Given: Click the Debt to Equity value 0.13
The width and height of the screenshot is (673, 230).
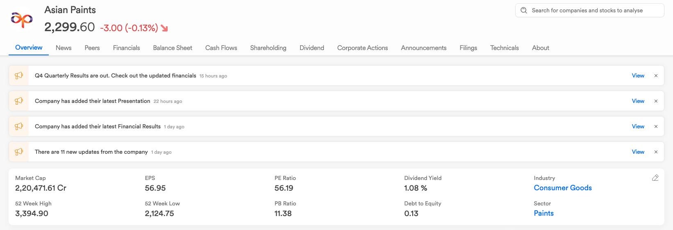Looking at the screenshot, I should 411,213.
